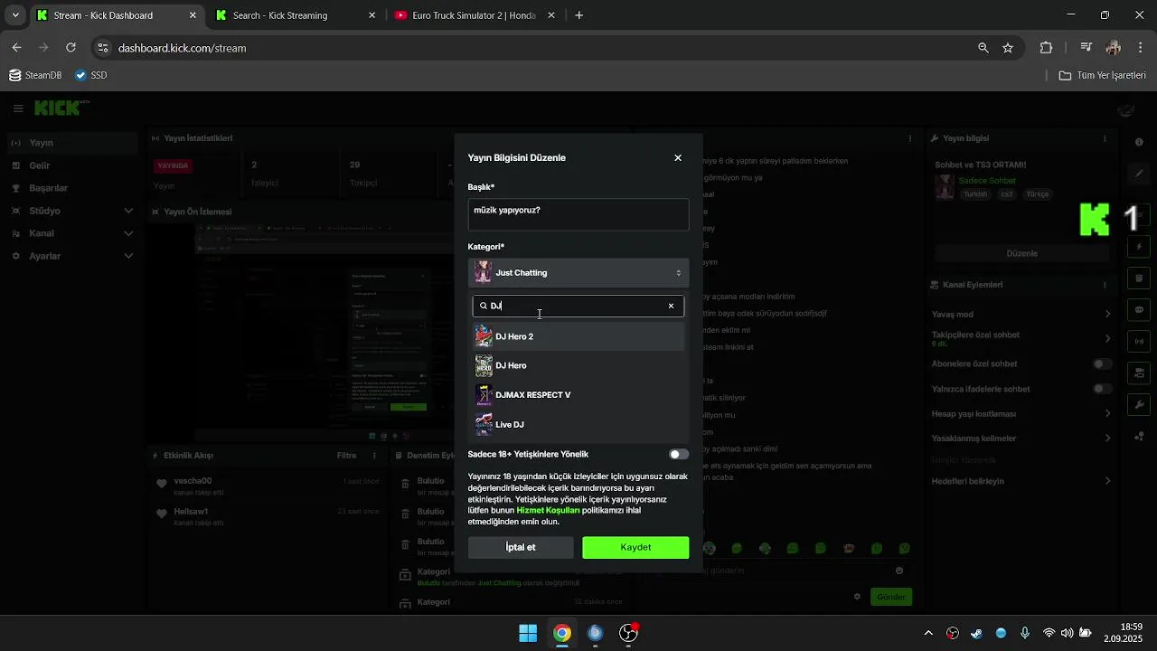Open the SSD bookmark
Screen dimensions: 1157x651
90,75
